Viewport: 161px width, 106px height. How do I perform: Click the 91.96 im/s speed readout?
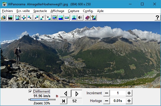(x=42, y=96)
